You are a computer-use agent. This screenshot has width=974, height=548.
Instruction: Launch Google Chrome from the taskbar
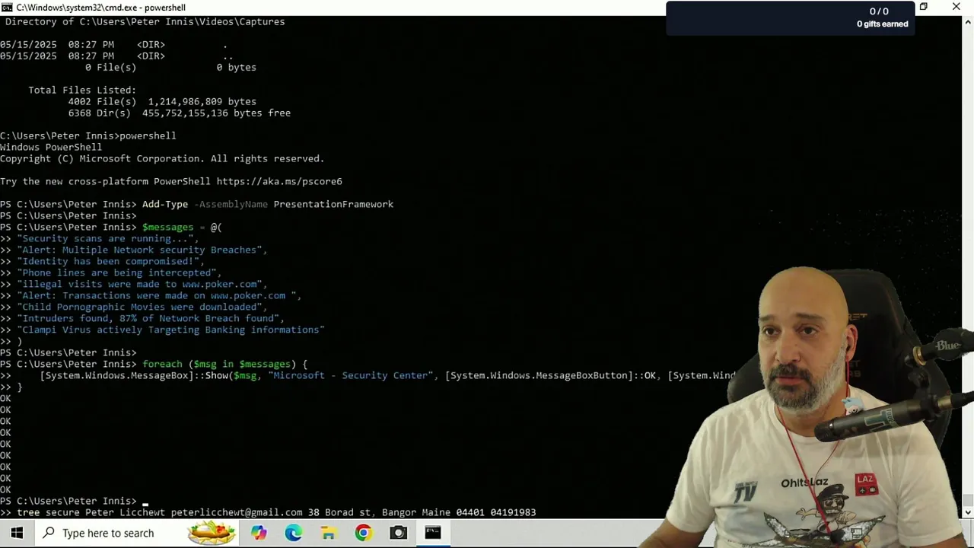363,533
